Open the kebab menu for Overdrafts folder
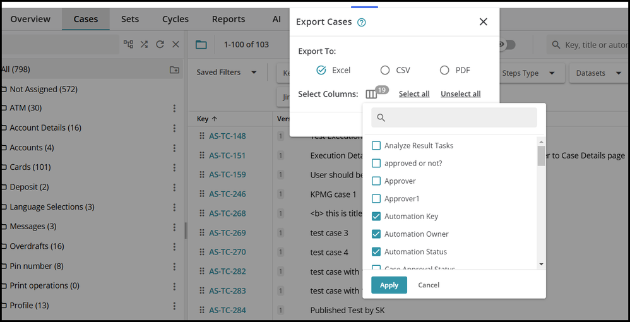630x322 pixels. pyautogui.click(x=174, y=246)
